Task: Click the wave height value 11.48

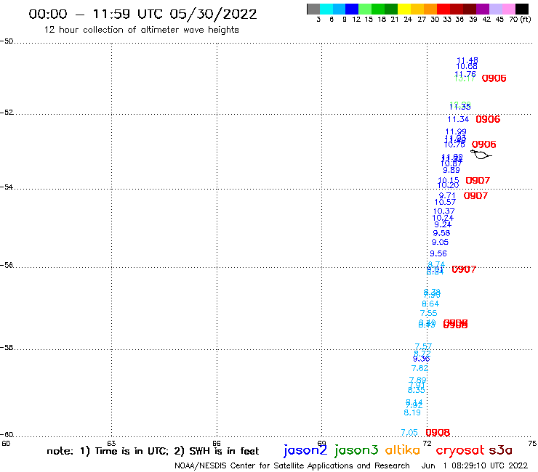Action: click(467, 60)
